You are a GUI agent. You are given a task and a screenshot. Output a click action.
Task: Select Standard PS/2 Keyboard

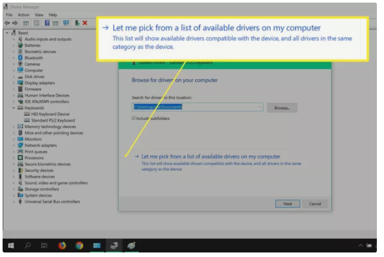click(53, 120)
